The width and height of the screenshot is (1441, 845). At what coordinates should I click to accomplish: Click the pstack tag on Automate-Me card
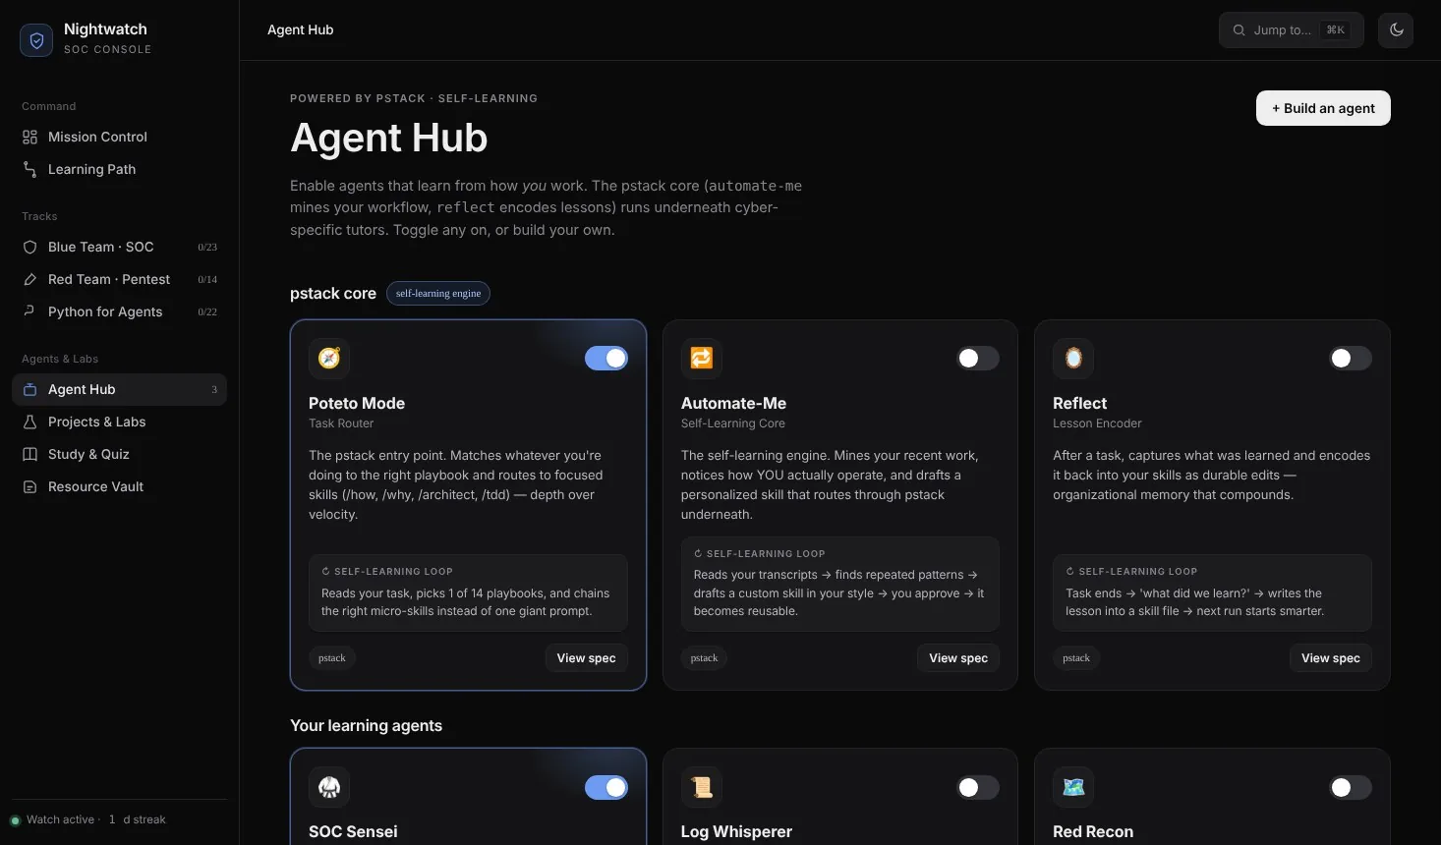pos(704,657)
